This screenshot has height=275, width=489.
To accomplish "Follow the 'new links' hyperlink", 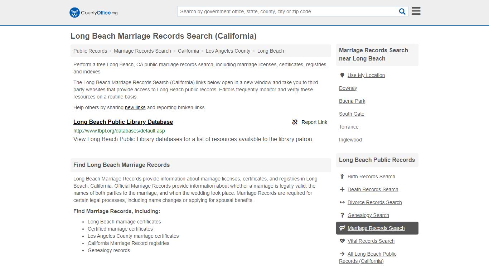I will coord(135,107).
